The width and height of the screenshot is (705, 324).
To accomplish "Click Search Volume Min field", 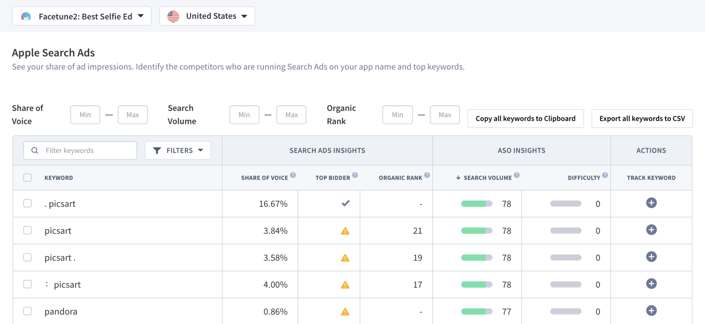I will click(244, 115).
